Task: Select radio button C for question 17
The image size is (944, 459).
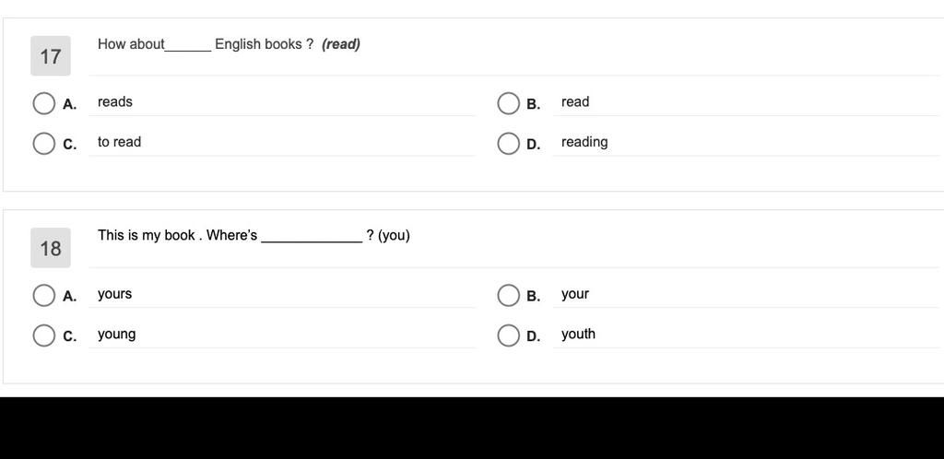Action: coord(44,144)
